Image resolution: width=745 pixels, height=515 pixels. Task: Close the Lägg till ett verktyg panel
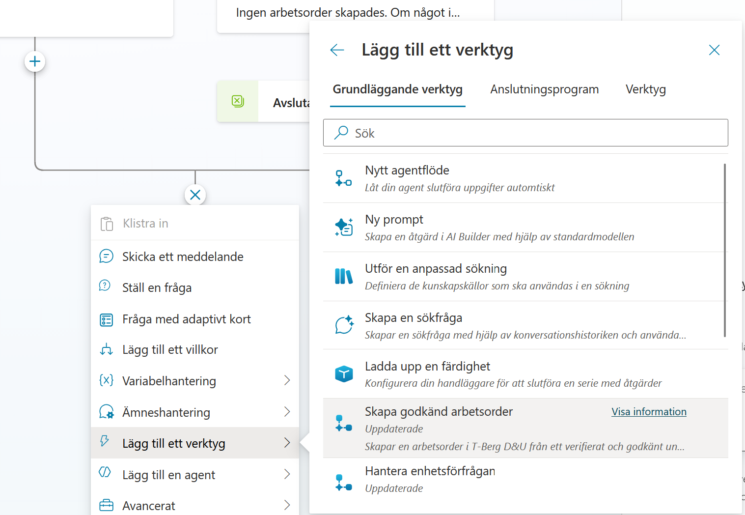point(714,50)
